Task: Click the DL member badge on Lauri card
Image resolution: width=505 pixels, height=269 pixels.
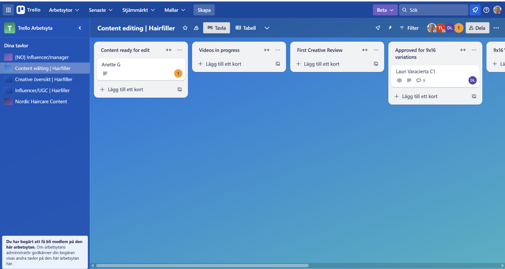Action: click(x=473, y=80)
